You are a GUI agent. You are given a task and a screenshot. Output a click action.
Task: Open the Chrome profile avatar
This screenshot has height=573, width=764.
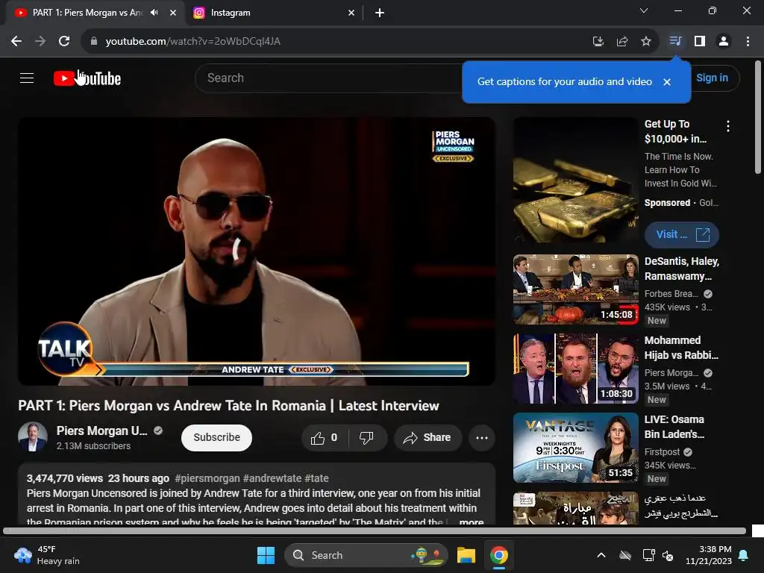coord(724,42)
